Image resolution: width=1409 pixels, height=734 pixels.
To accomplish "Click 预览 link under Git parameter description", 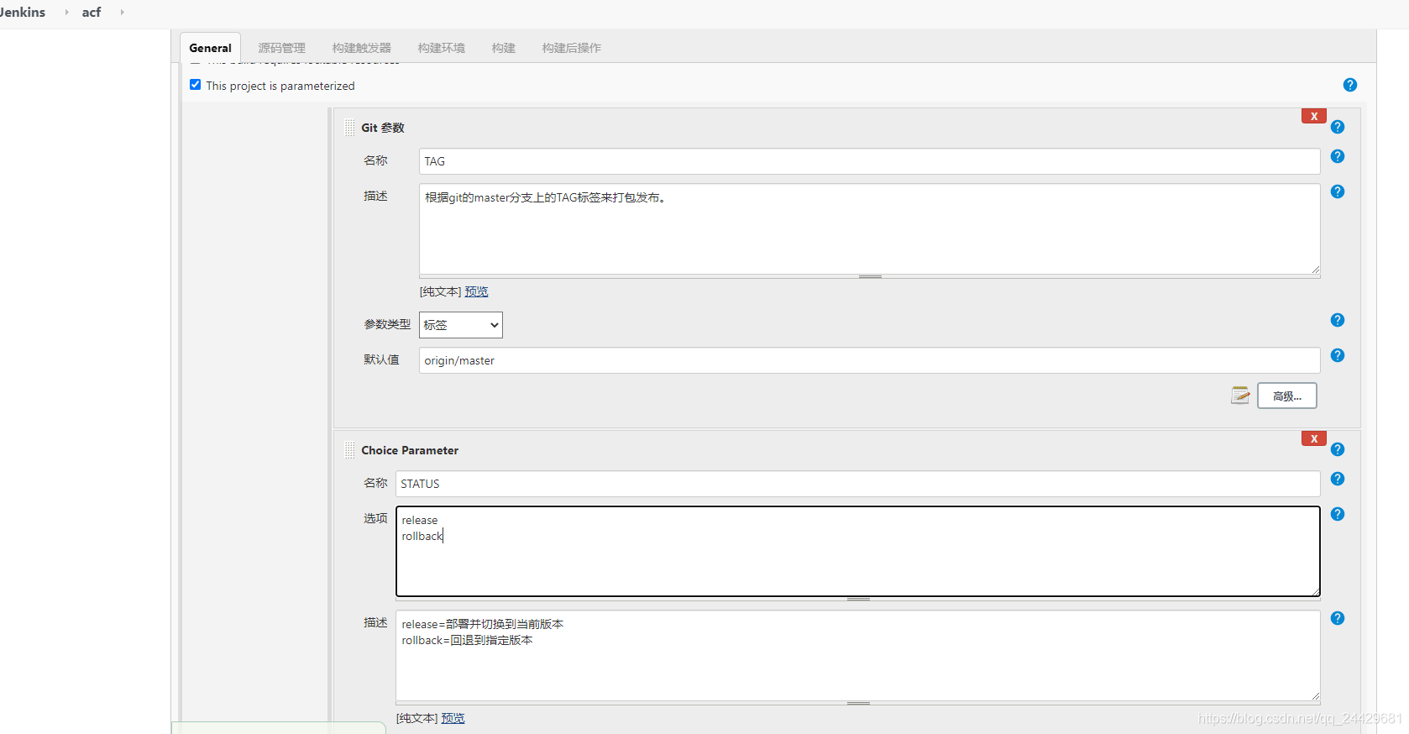I will tap(476, 291).
